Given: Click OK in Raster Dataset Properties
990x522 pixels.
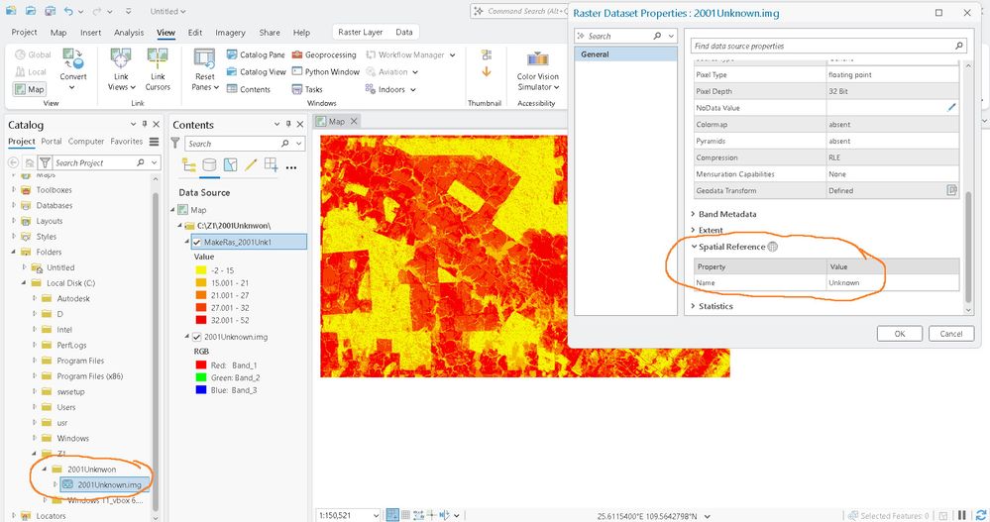Looking at the screenshot, I should (x=899, y=334).
